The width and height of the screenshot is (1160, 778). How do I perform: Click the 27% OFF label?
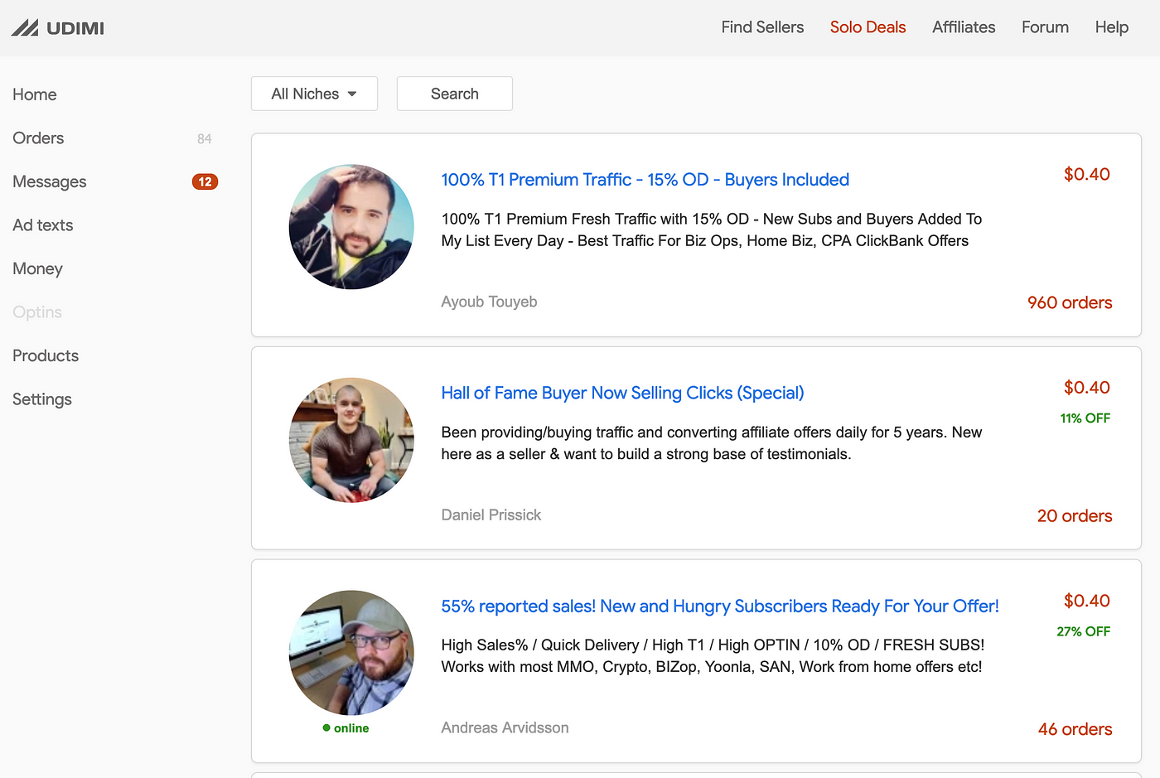click(x=1084, y=631)
